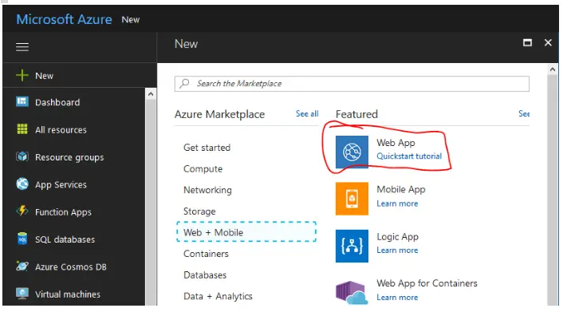Click the Function Apps lightning icon
This screenshot has width=571, height=316.
click(x=22, y=211)
